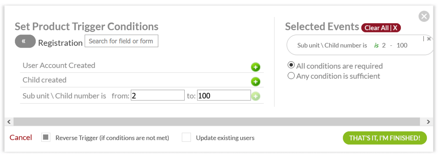Remove the Sub unit Child number event

(429, 39)
